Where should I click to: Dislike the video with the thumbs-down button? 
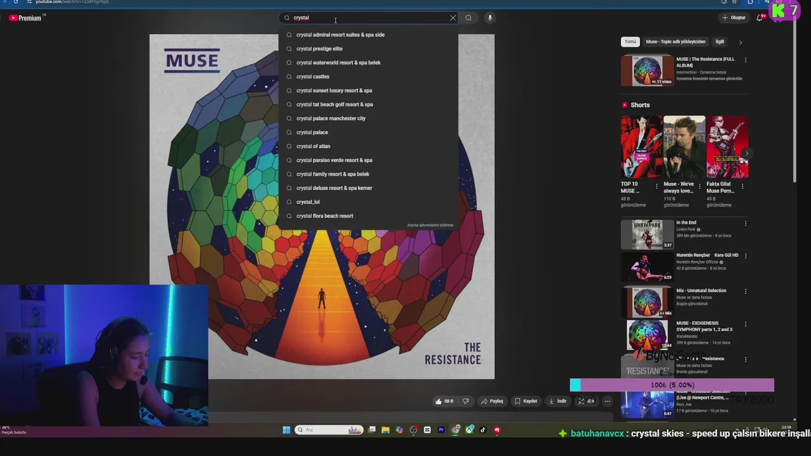[x=466, y=401]
